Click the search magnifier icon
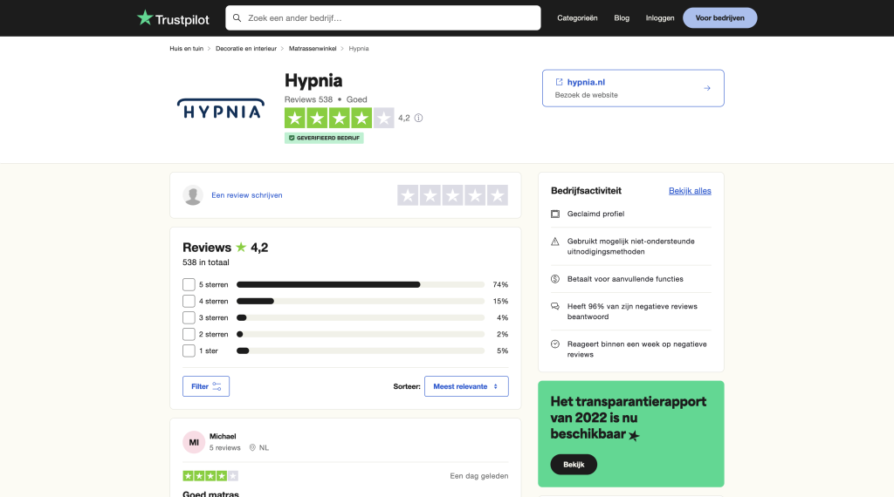Viewport: 894px width, 497px height. (x=237, y=18)
